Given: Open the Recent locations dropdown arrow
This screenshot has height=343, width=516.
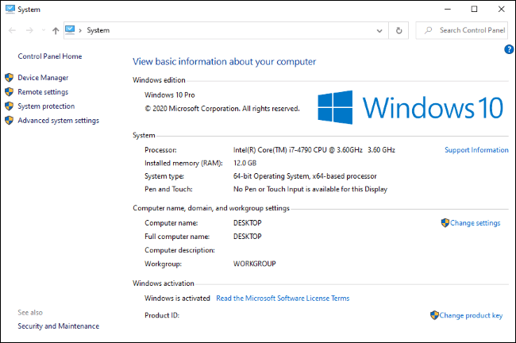Looking at the screenshot, I should (x=42, y=31).
